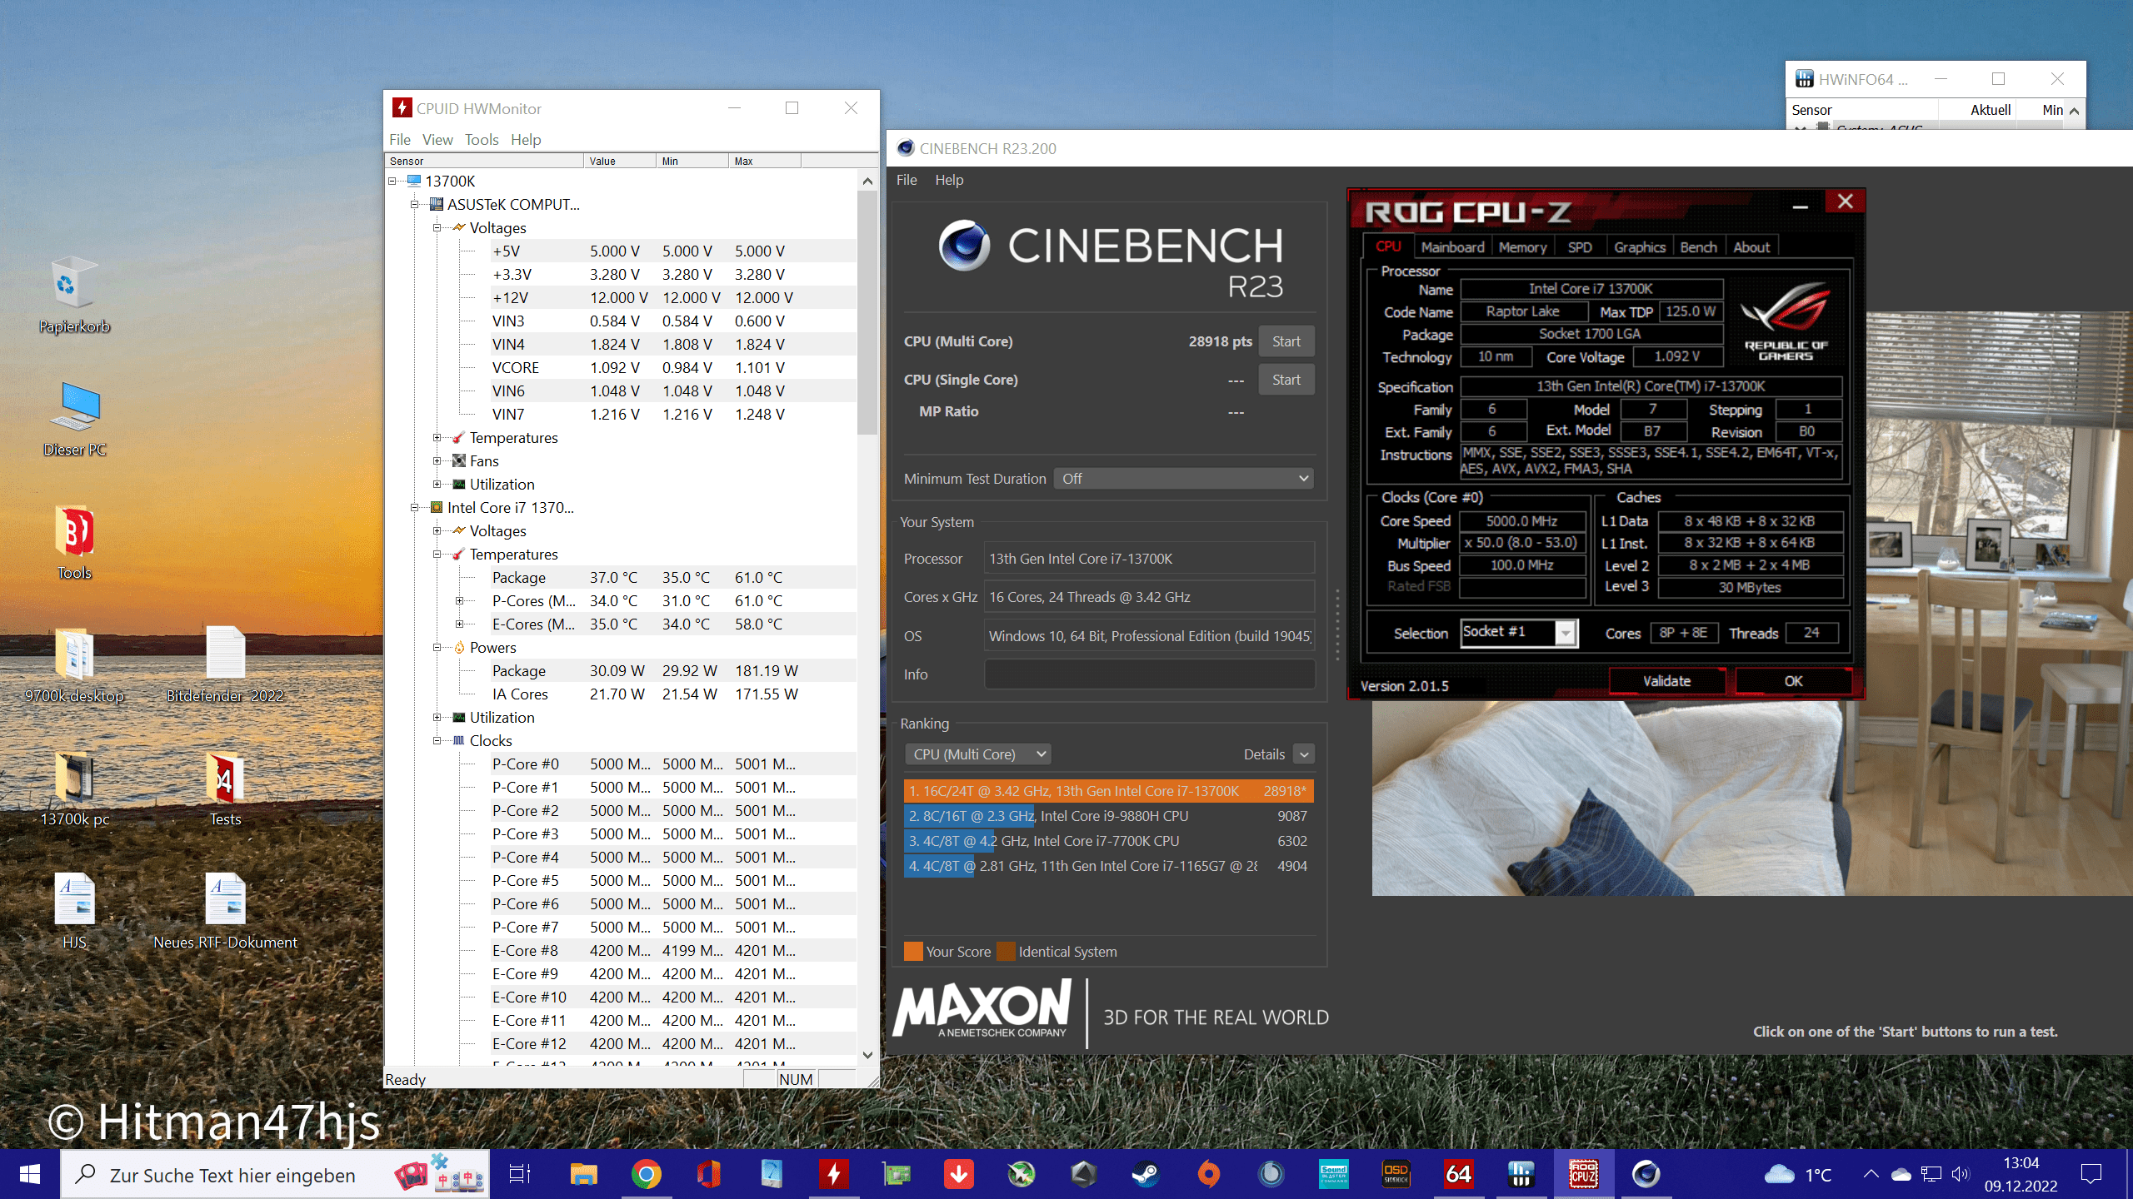Collapse the 13700K root node in HWMonitor

[x=392, y=181]
